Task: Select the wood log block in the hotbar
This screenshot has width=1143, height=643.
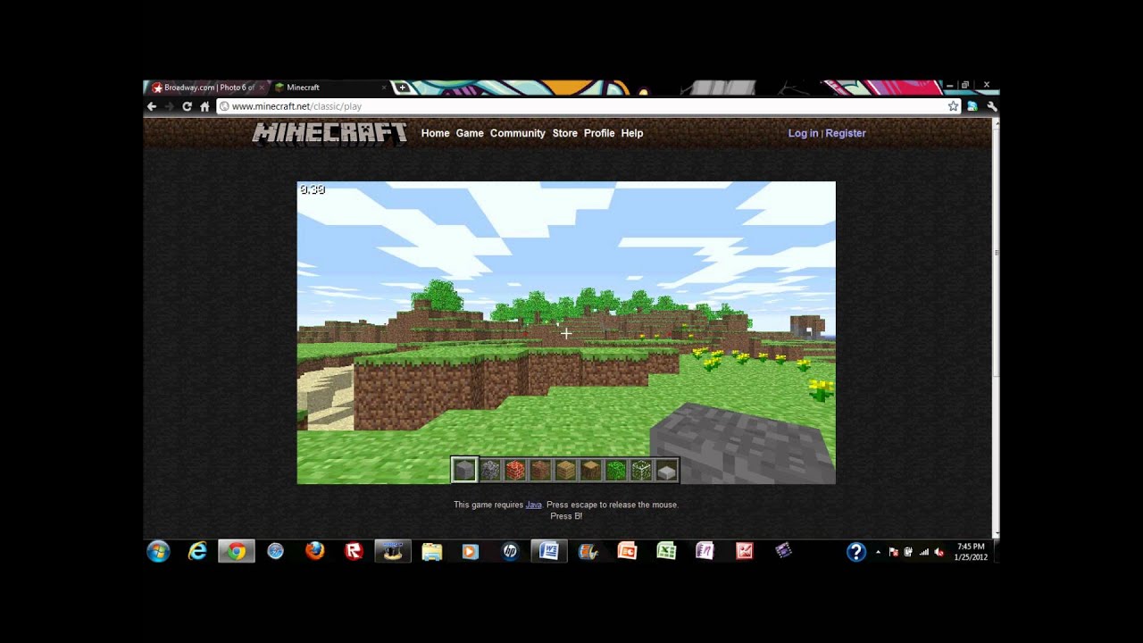Action: pos(590,470)
